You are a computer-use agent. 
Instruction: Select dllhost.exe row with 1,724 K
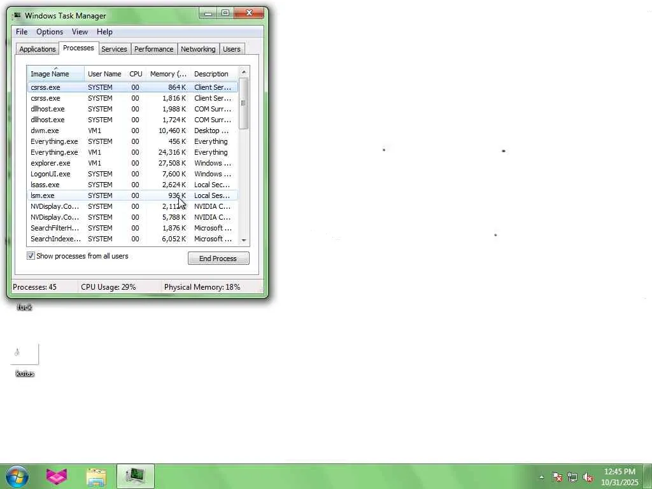click(x=132, y=120)
